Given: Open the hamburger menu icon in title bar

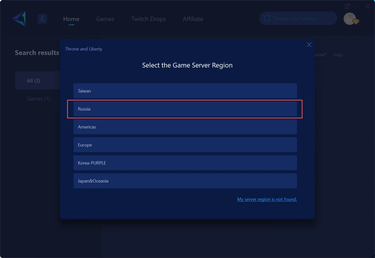Looking at the screenshot, I should pyautogui.click(x=347, y=6).
